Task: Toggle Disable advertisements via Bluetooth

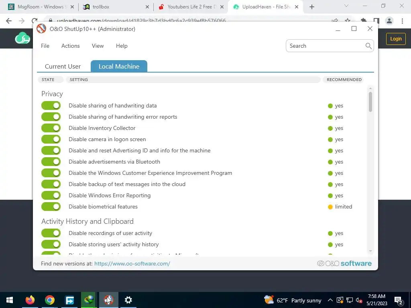Action: 51,162
